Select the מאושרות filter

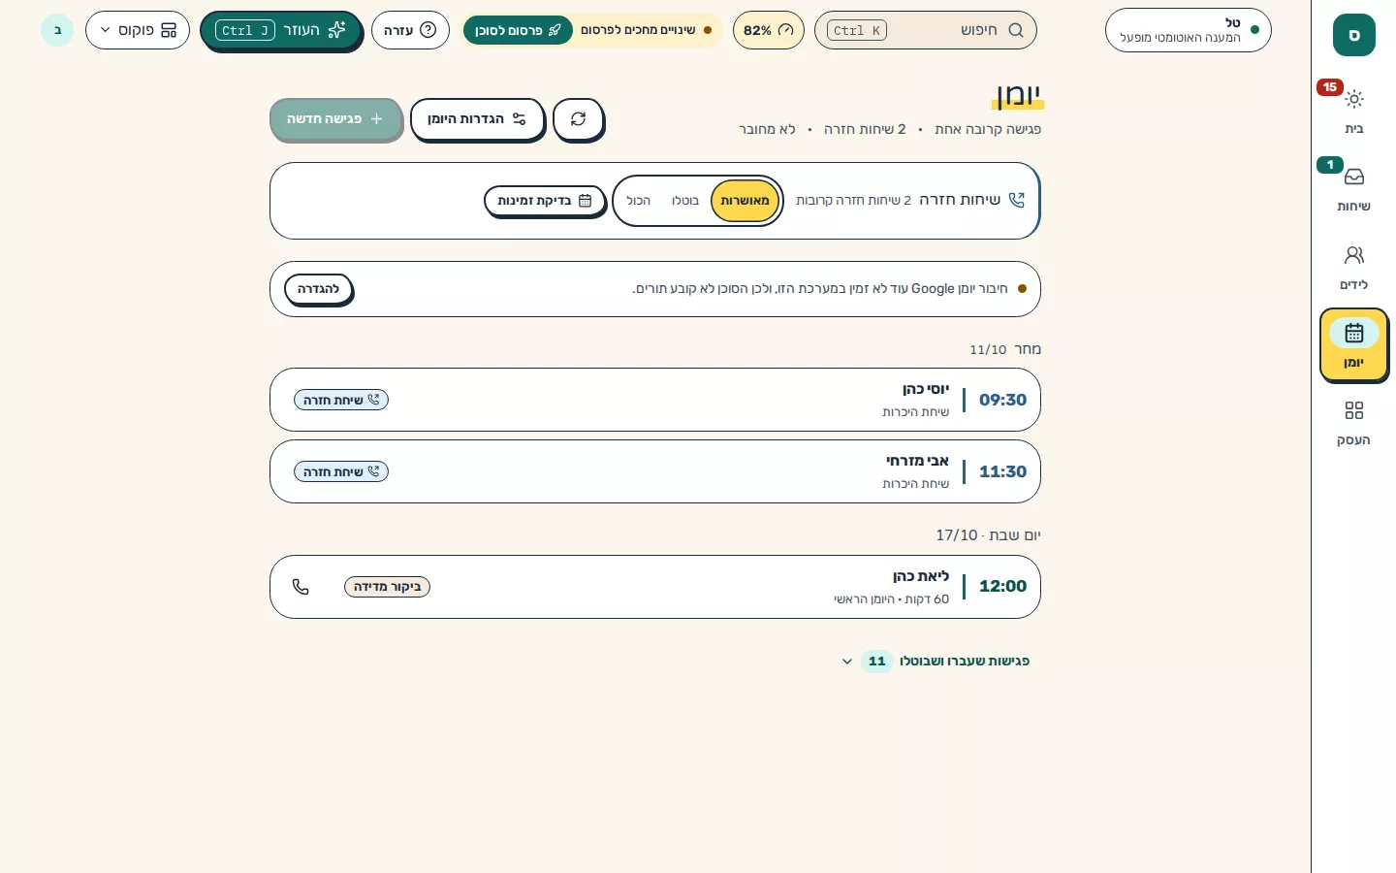click(x=745, y=201)
